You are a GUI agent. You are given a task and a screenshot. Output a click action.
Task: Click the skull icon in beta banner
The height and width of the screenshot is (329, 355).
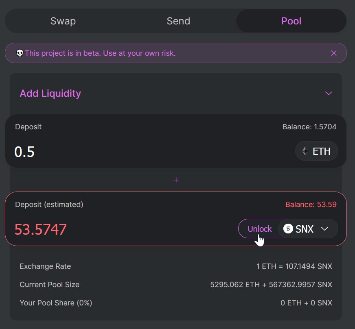coord(20,53)
